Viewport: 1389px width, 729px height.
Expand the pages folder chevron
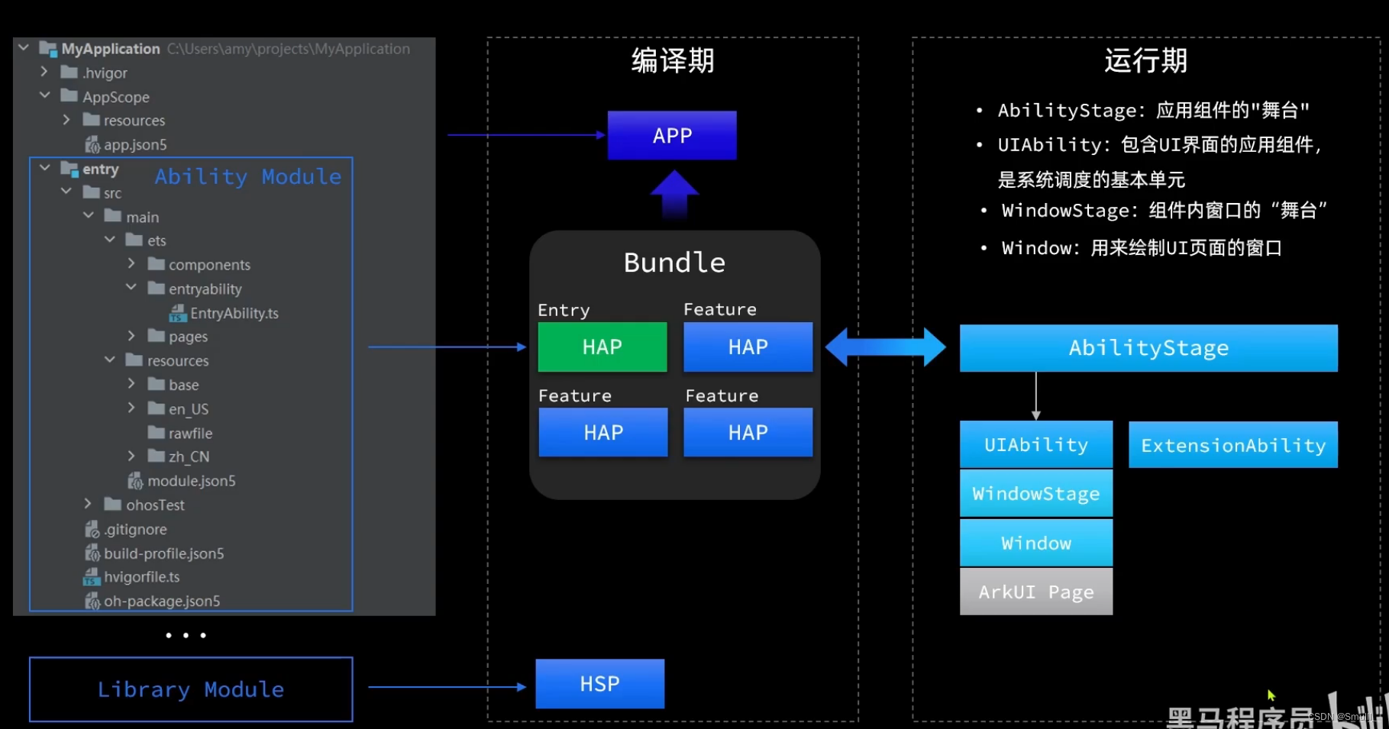131,336
